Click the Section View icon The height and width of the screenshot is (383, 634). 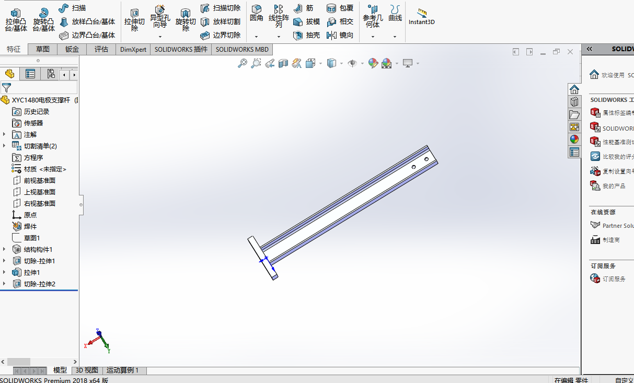[283, 63]
